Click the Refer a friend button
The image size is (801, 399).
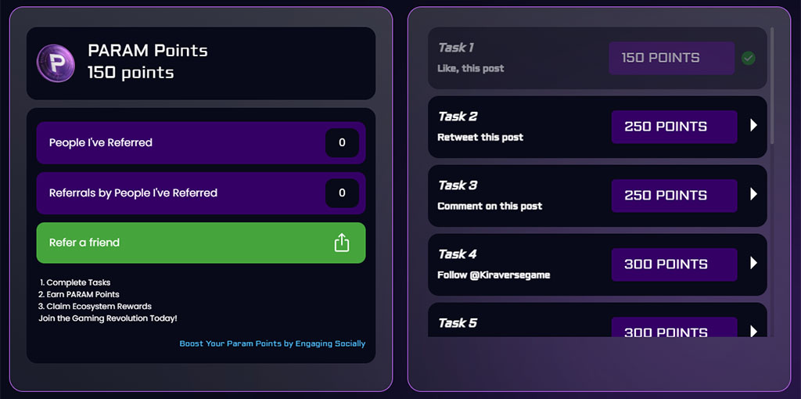[201, 243]
